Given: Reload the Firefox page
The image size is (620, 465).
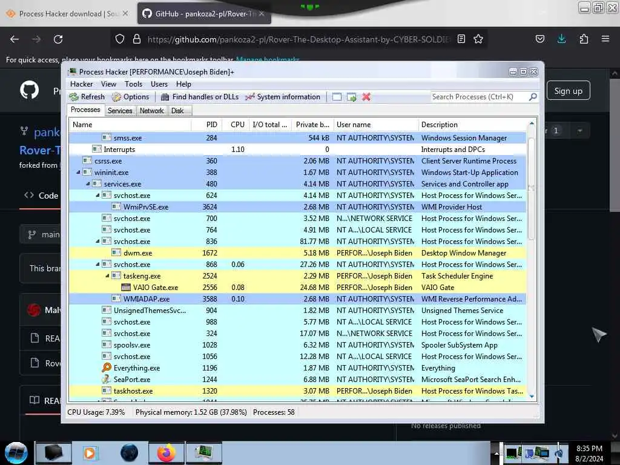Looking at the screenshot, I should tap(58, 39).
